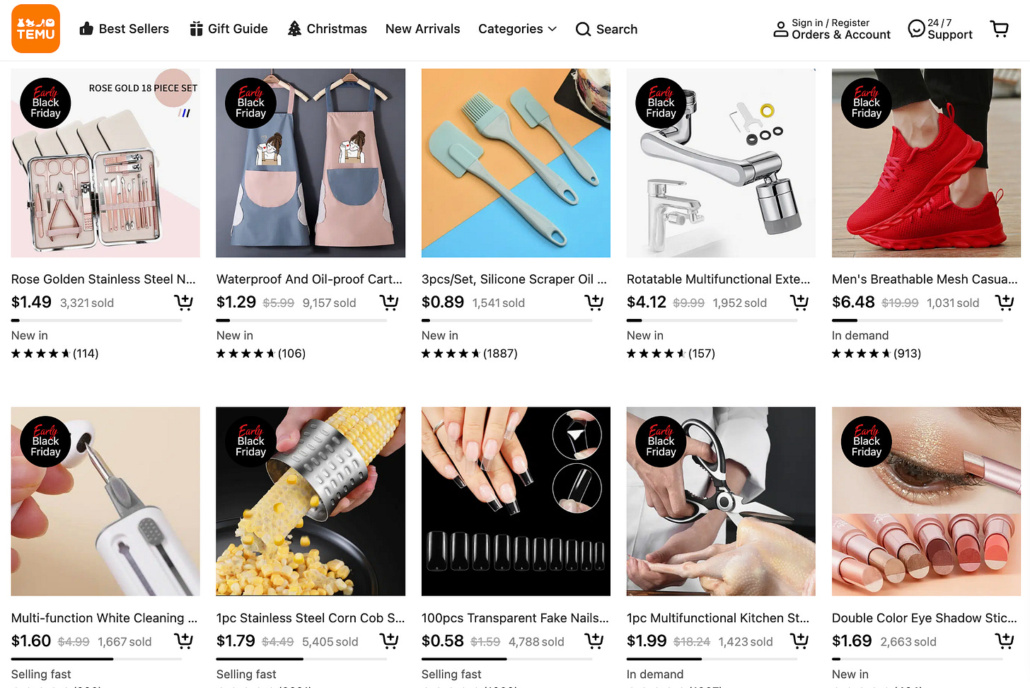Click the Search field in header
Screen dimensions: 1030x688
click(x=606, y=29)
